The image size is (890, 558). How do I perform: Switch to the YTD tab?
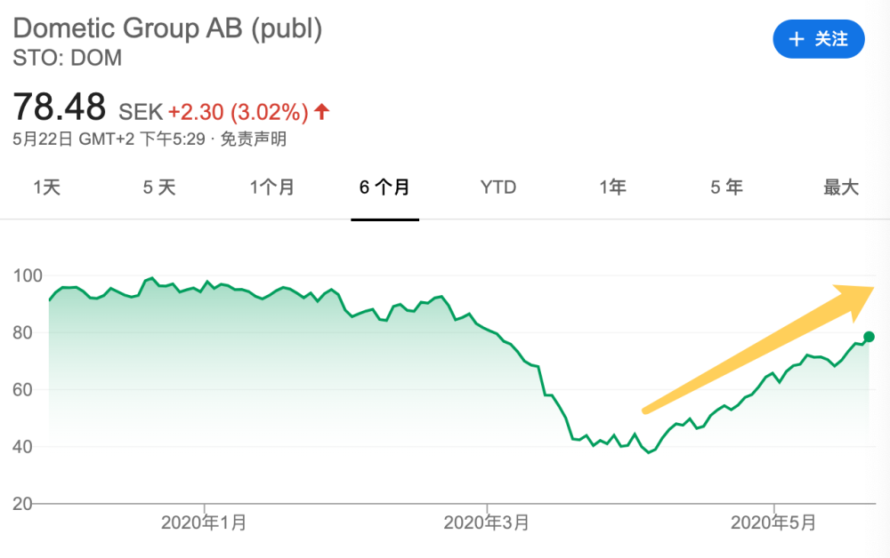498,187
